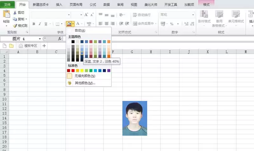Switch to the Insert (插入) tab

[x=59, y=4]
